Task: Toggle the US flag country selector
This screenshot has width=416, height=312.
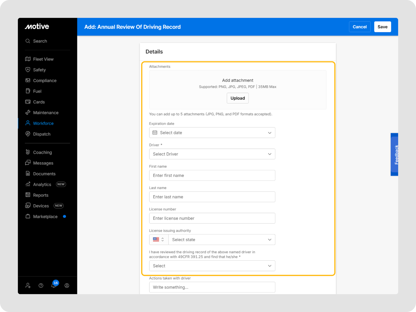Action: pos(159,240)
